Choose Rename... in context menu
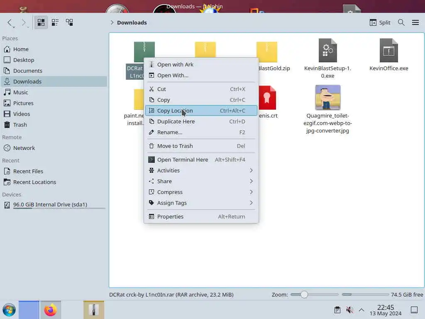 coord(201,133)
